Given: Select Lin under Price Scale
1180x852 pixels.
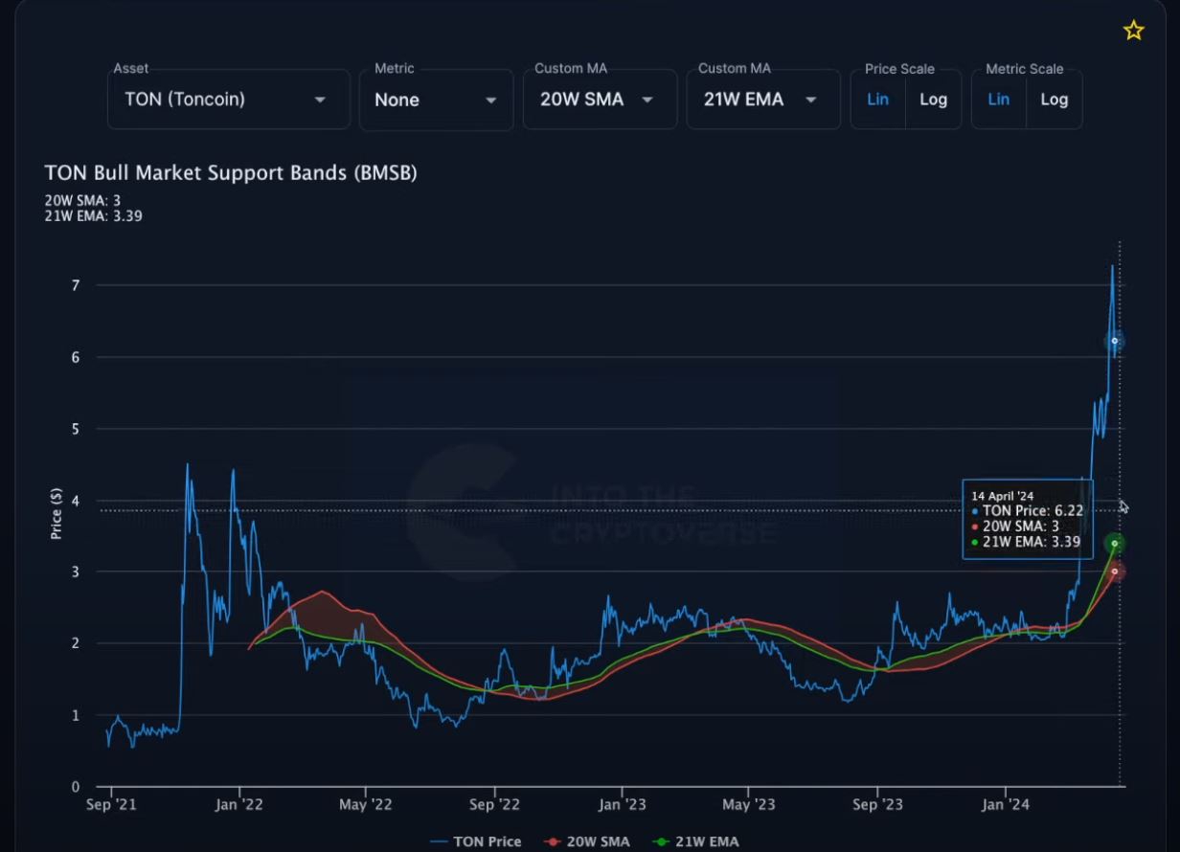Looking at the screenshot, I should (878, 99).
